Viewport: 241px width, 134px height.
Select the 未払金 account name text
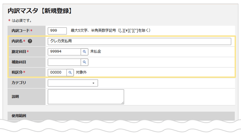(96, 51)
